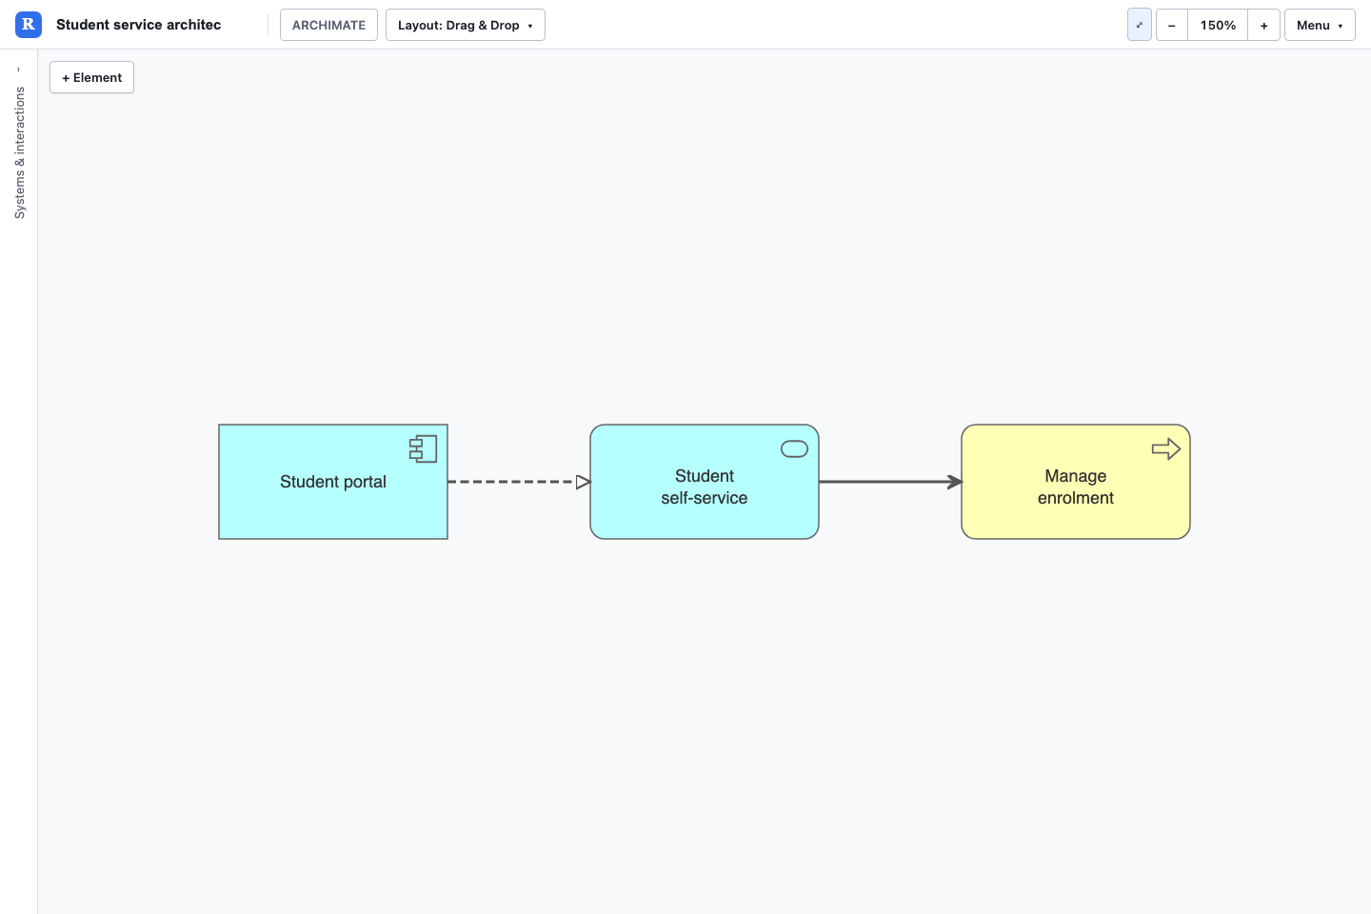Screen dimensions: 1371x914
Task: Add a new element with + Element
Action: click(91, 77)
